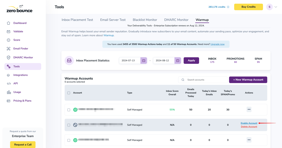
Task: Click the Delete Account link
Action: (249, 127)
